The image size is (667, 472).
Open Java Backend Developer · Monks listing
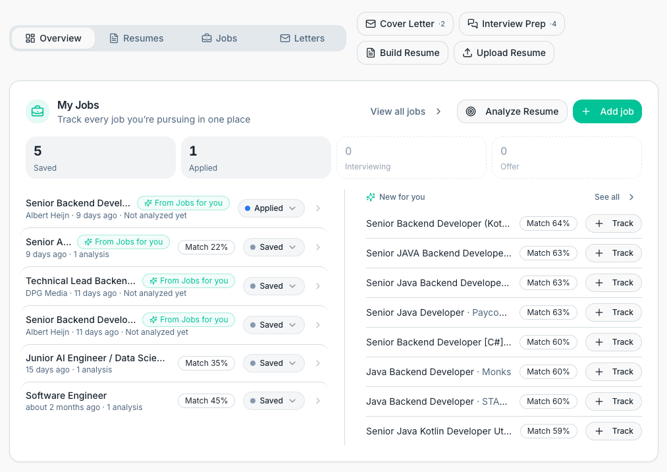tap(439, 372)
